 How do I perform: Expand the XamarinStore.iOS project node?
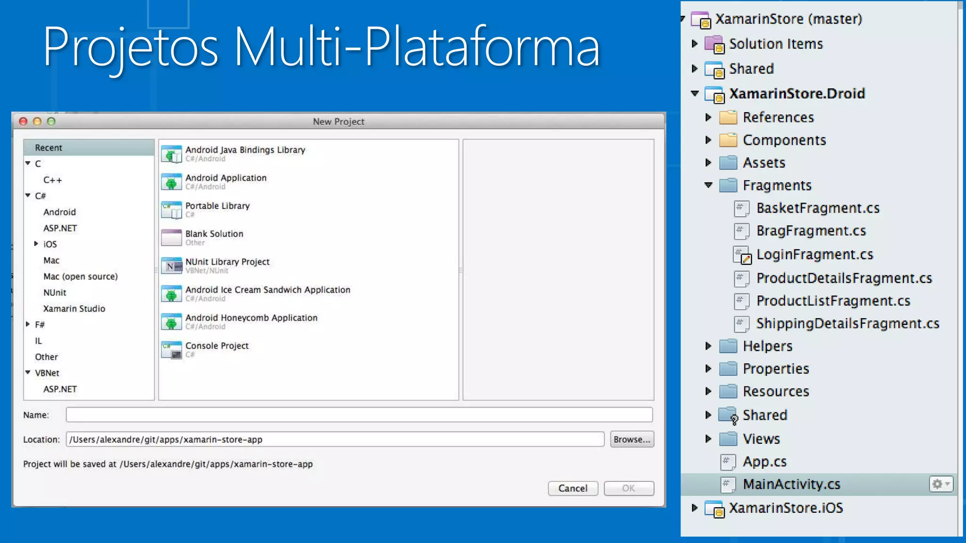[694, 508]
